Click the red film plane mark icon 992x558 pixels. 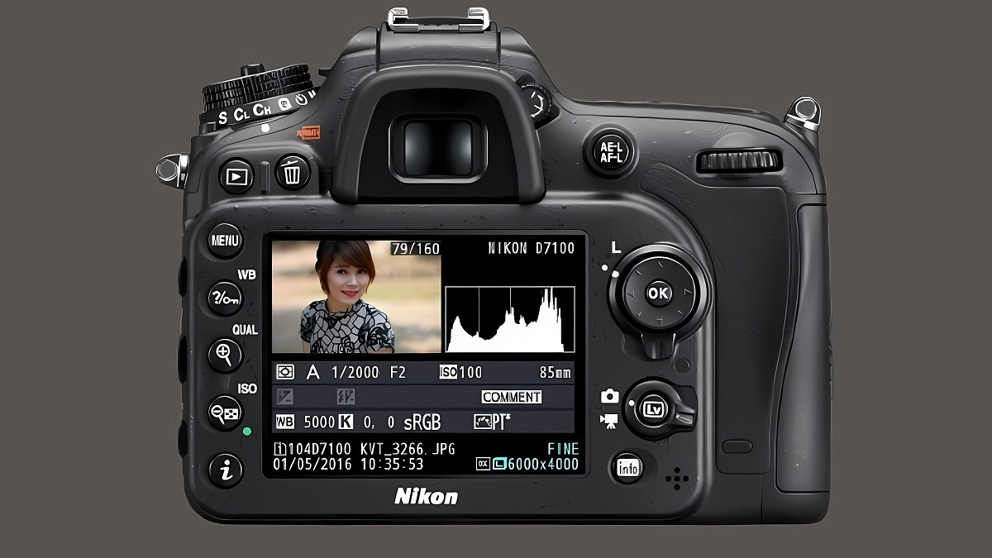click(x=309, y=131)
